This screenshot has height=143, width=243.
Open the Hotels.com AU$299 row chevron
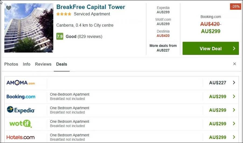(x=234, y=137)
